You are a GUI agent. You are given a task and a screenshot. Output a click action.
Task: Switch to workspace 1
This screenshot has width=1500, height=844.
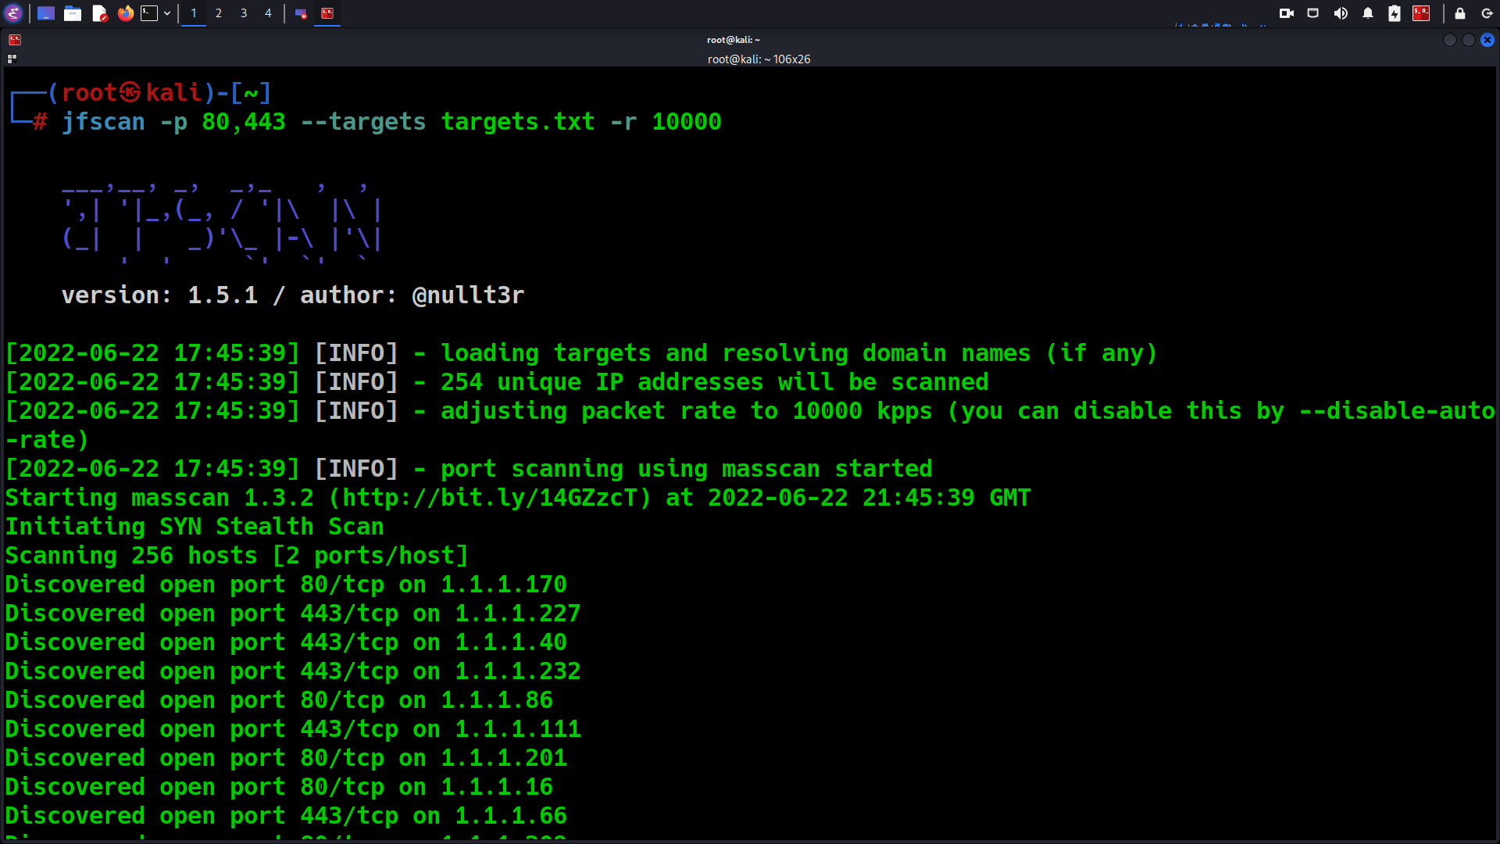click(194, 13)
